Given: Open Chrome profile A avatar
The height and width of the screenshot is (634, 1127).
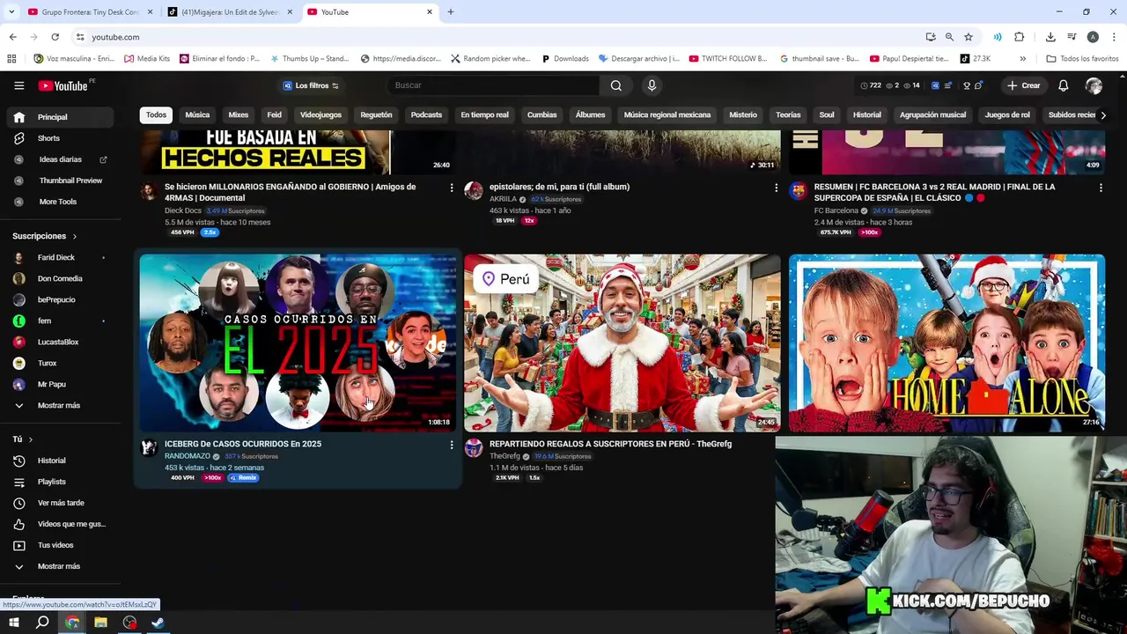Looking at the screenshot, I should pyautogui.click(x=1093, y=37).
